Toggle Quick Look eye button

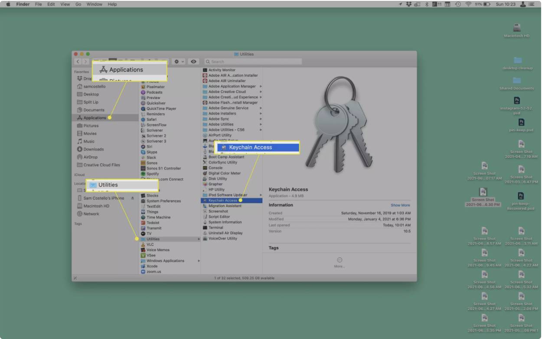193,62
